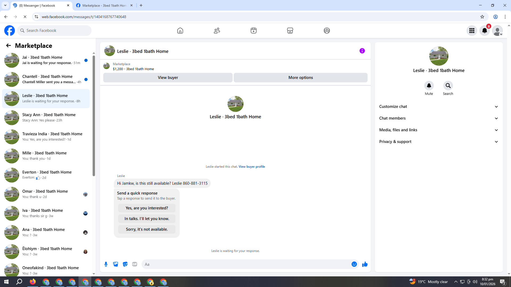Screen dimensions: 511x287
Task: Open the emoji picker in message box
Action: point(354,264)
